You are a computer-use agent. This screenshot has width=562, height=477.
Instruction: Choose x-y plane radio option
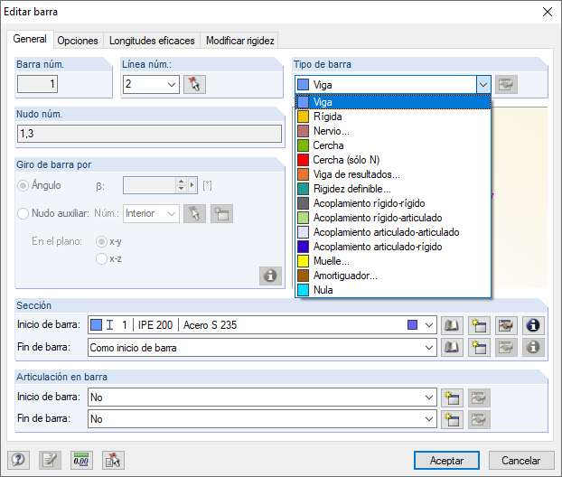coord(101,242)
